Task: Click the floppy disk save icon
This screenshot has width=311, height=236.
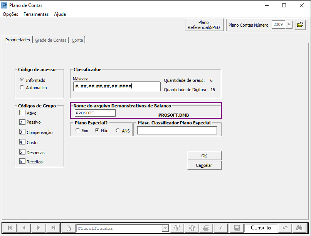Action: (237, 228)
